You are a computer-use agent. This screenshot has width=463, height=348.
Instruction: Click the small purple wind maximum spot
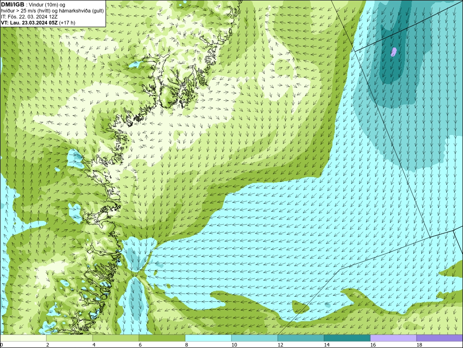pos(394,52)
